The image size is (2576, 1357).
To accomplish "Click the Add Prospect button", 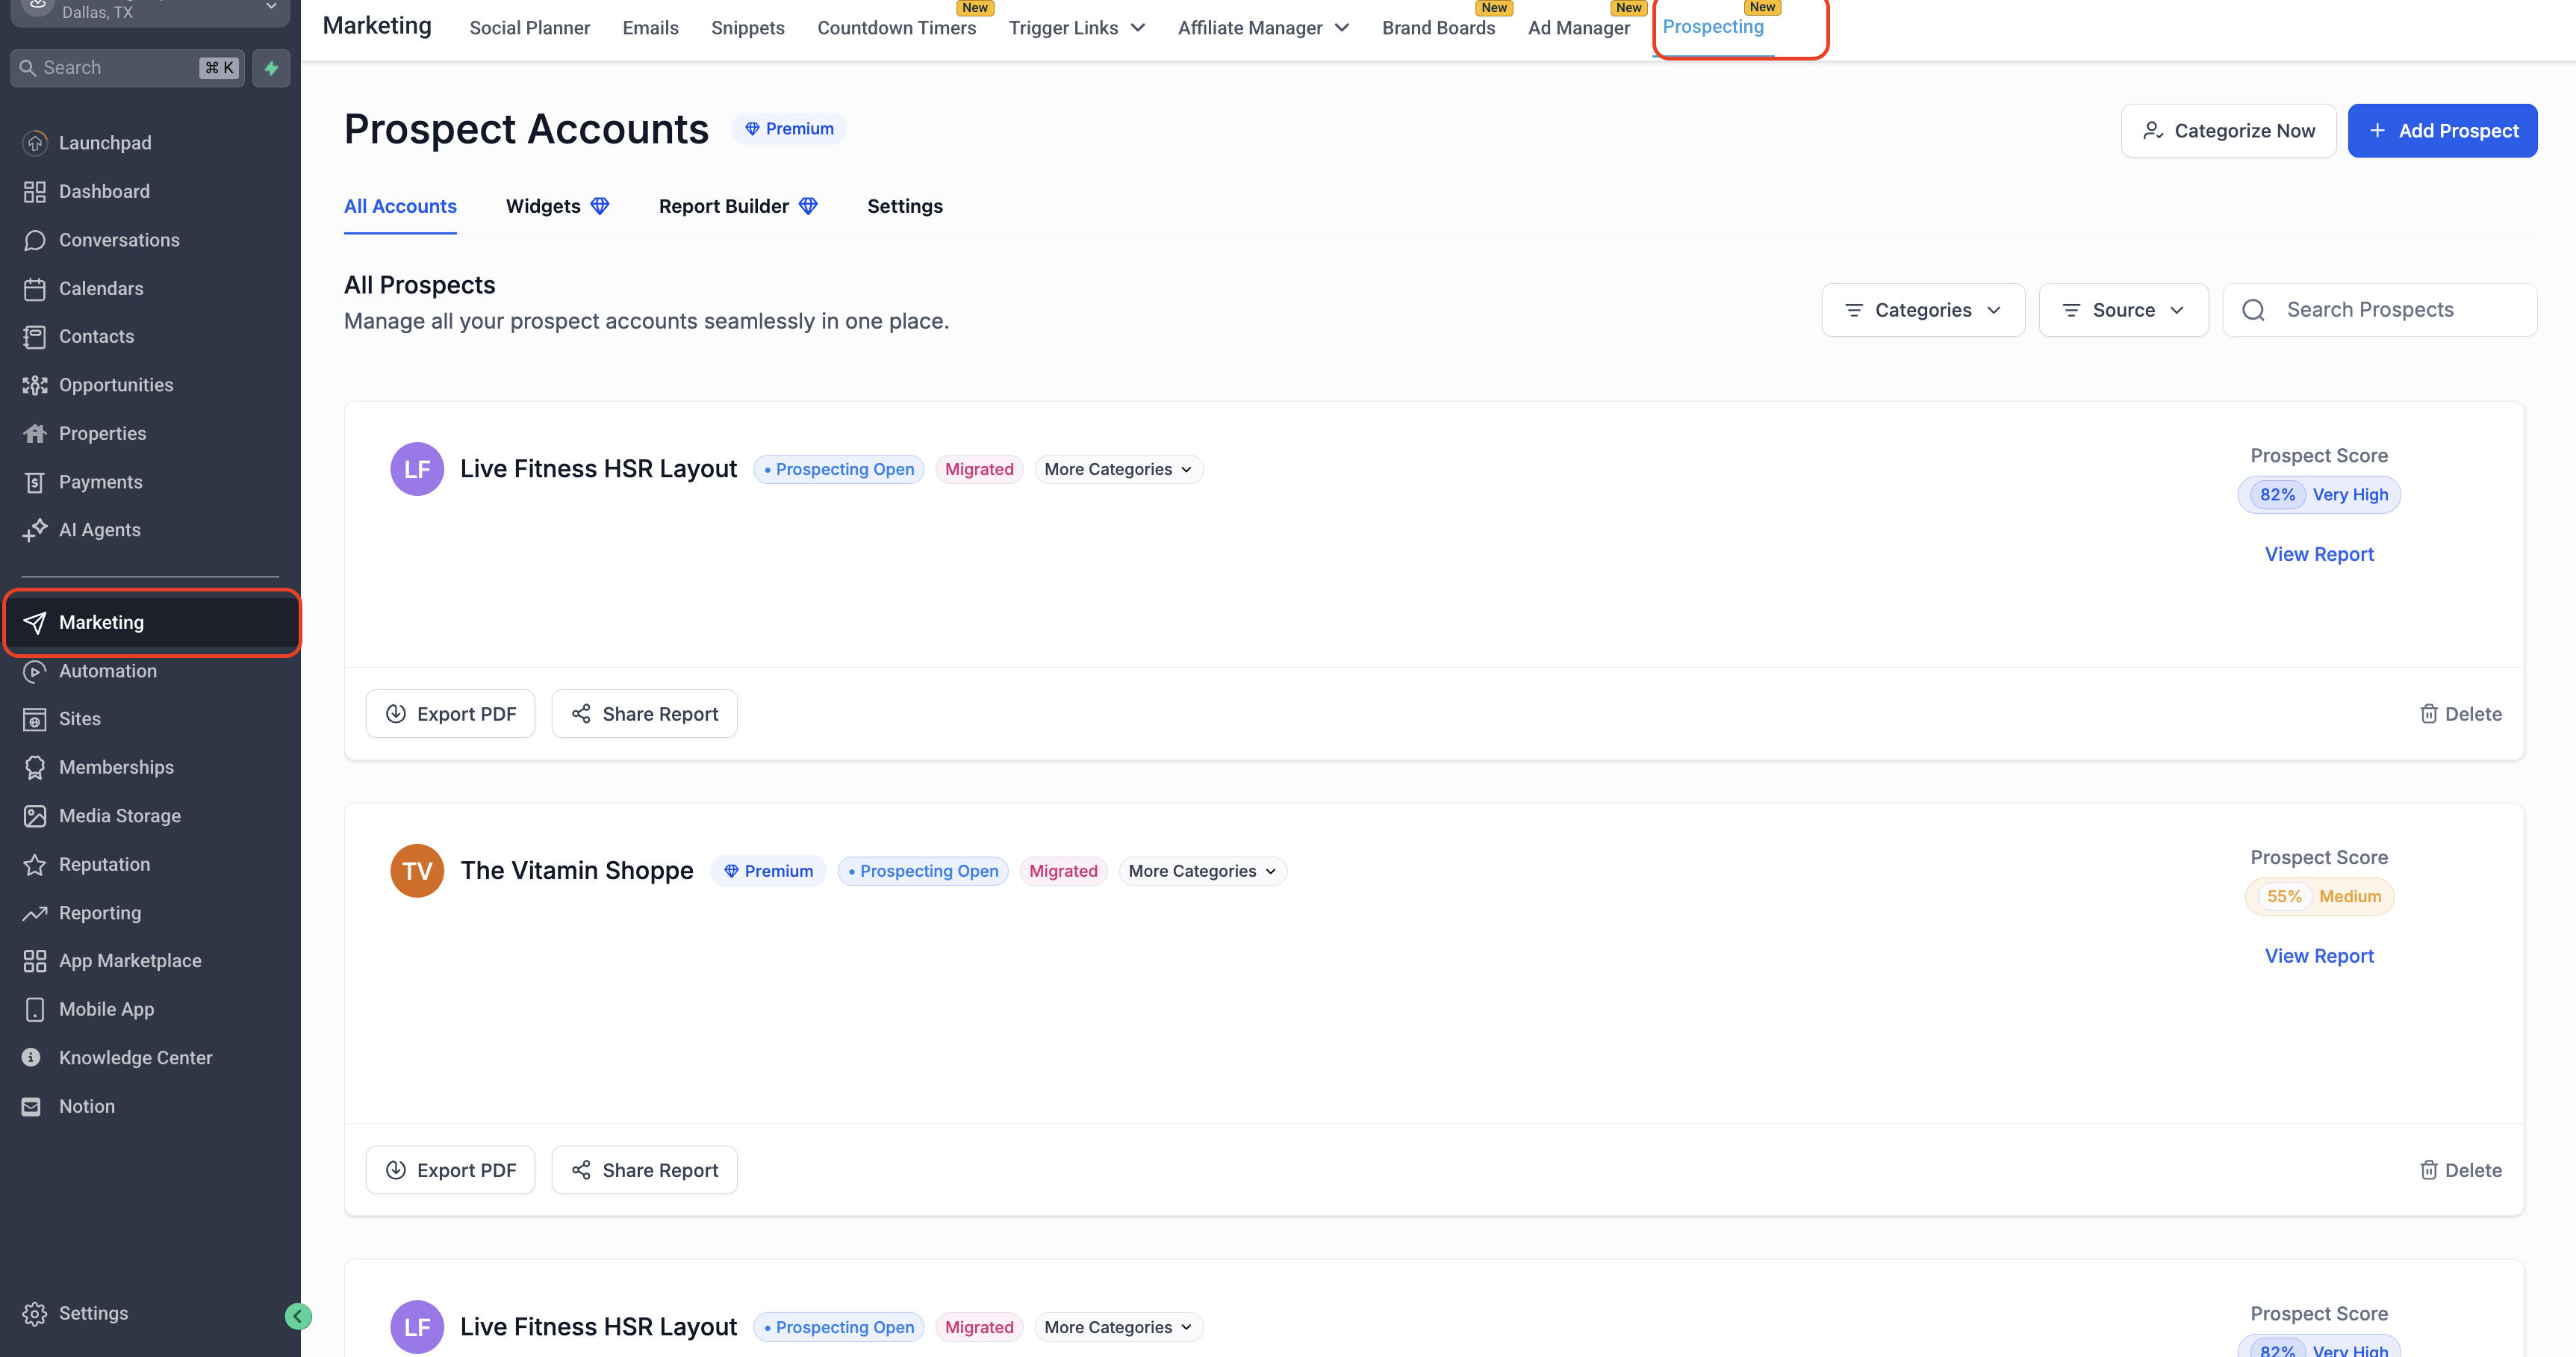I will 2441,131.
